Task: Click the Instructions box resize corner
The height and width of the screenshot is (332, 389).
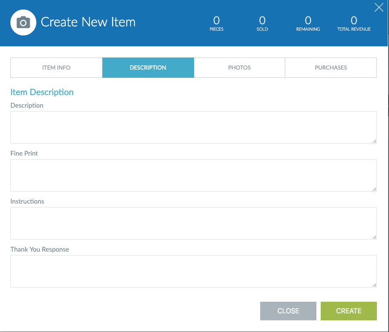Action: tap(374, 237)
